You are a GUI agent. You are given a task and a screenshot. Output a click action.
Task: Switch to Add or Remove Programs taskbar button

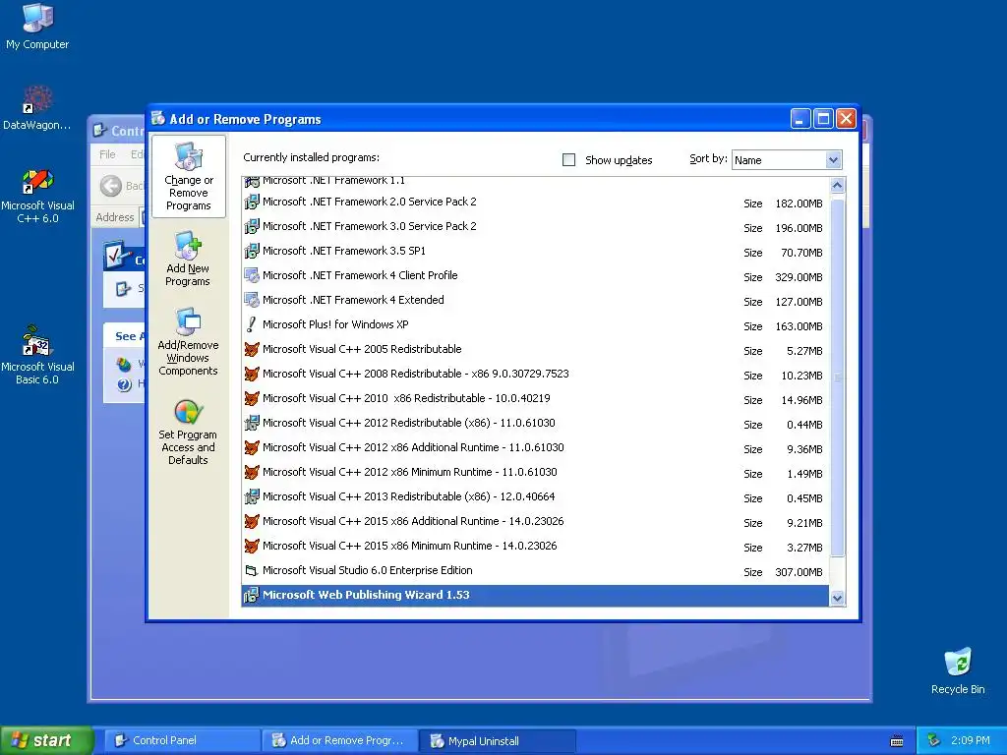pos(339,740)
